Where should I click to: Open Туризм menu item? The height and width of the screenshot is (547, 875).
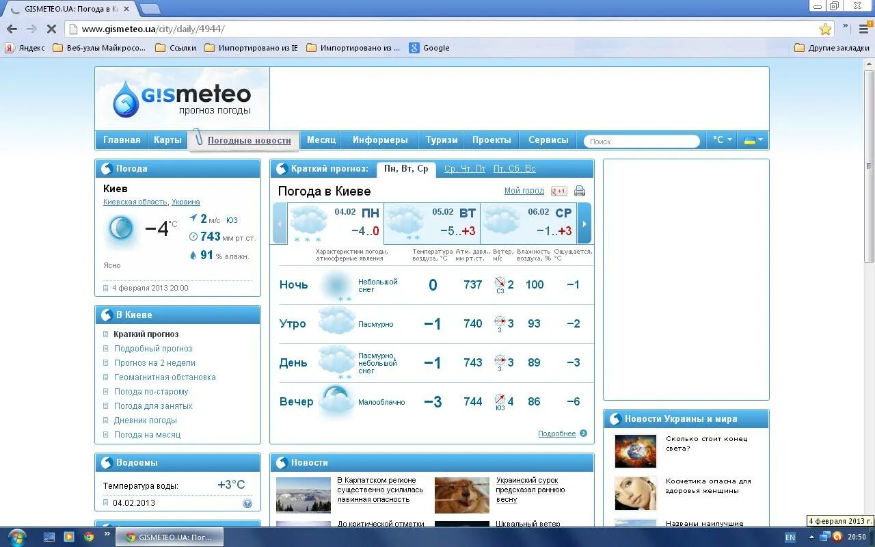coord(442,139)
